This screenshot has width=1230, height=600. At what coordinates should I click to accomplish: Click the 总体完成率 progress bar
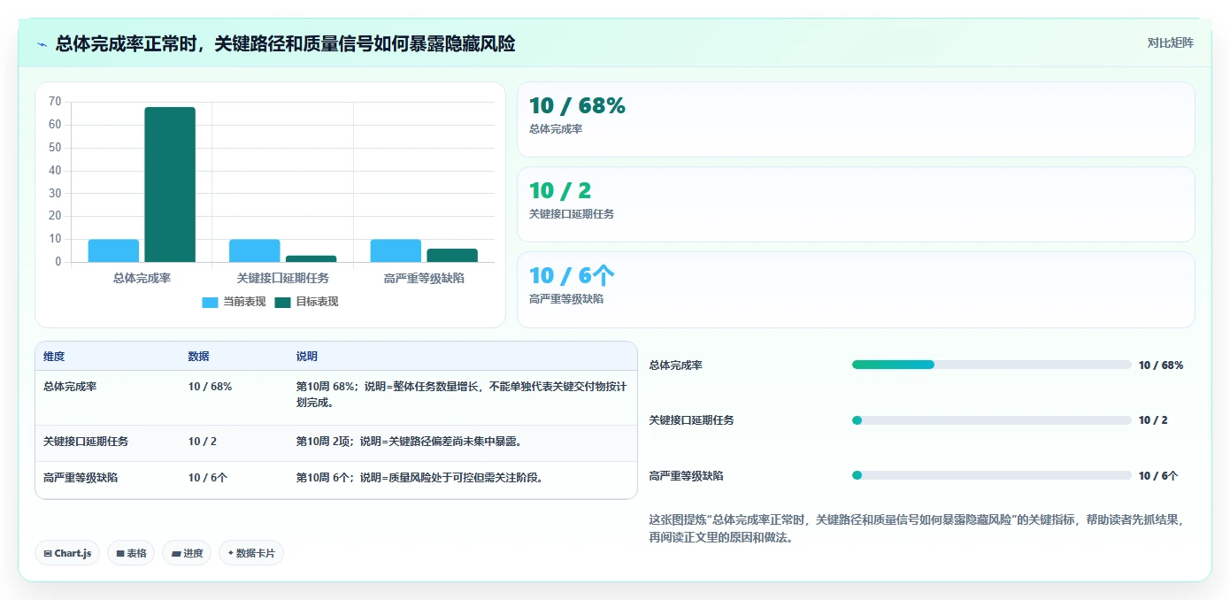pyautogui.click(x=992, y=365)
